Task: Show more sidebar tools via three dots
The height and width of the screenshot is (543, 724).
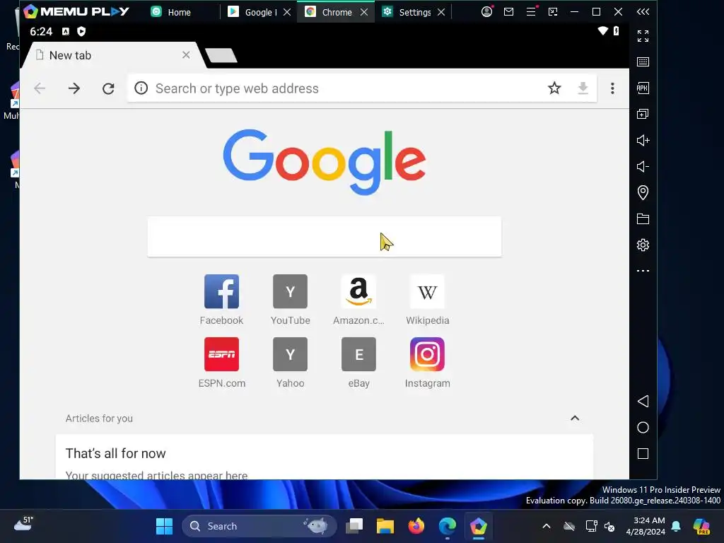Action: point(643,271)
